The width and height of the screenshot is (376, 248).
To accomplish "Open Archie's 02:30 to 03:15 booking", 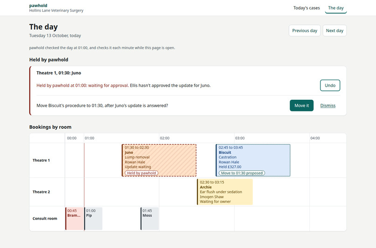I will tap(225, 192).
